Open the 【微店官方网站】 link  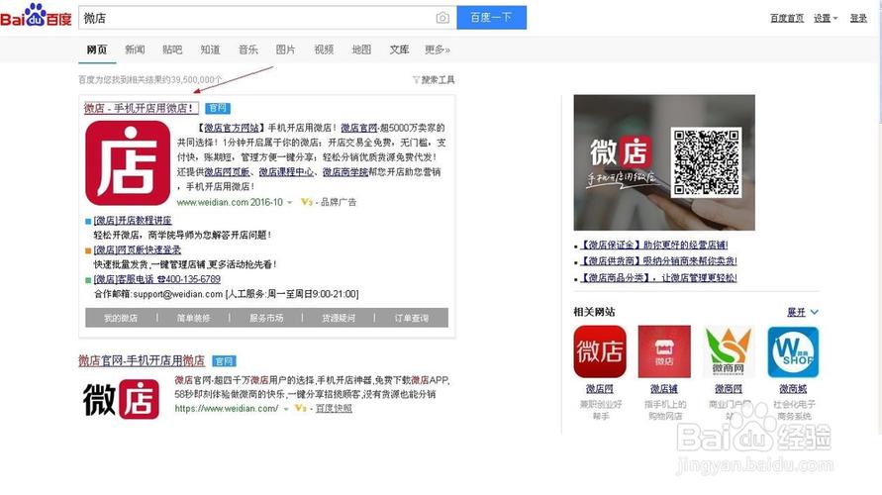232,128
